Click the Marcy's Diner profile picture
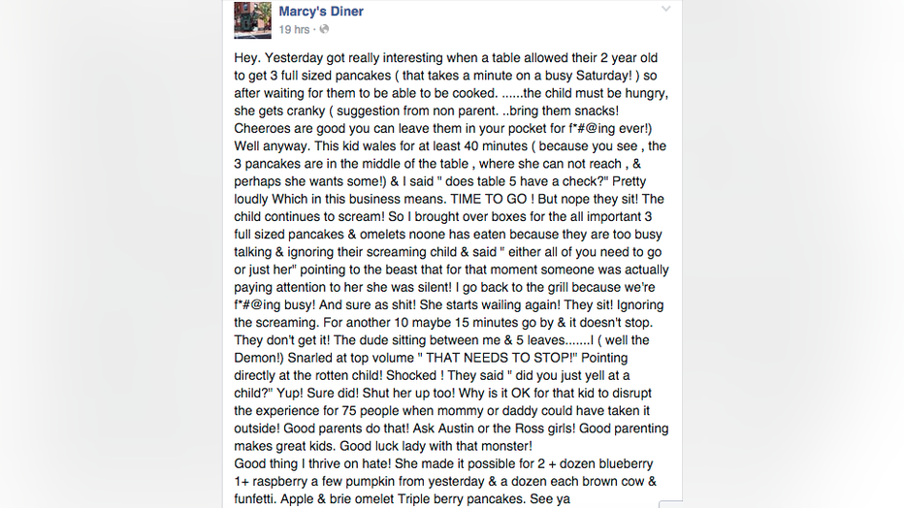Viewport: 904px width, 508px height. (x=252, y=20)
